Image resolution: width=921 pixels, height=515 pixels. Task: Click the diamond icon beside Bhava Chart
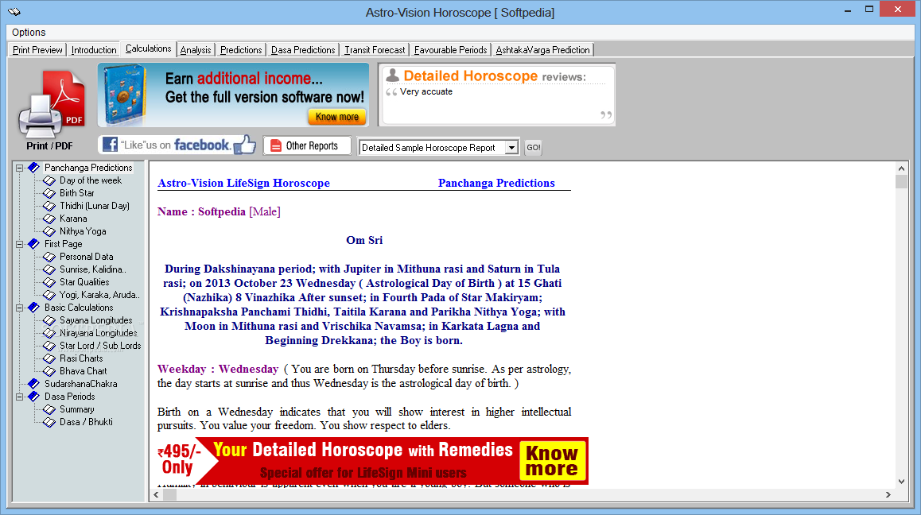coord(49,371)
